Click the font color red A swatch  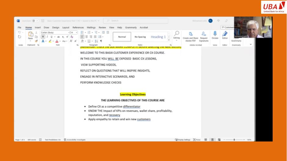click(57, 41)
